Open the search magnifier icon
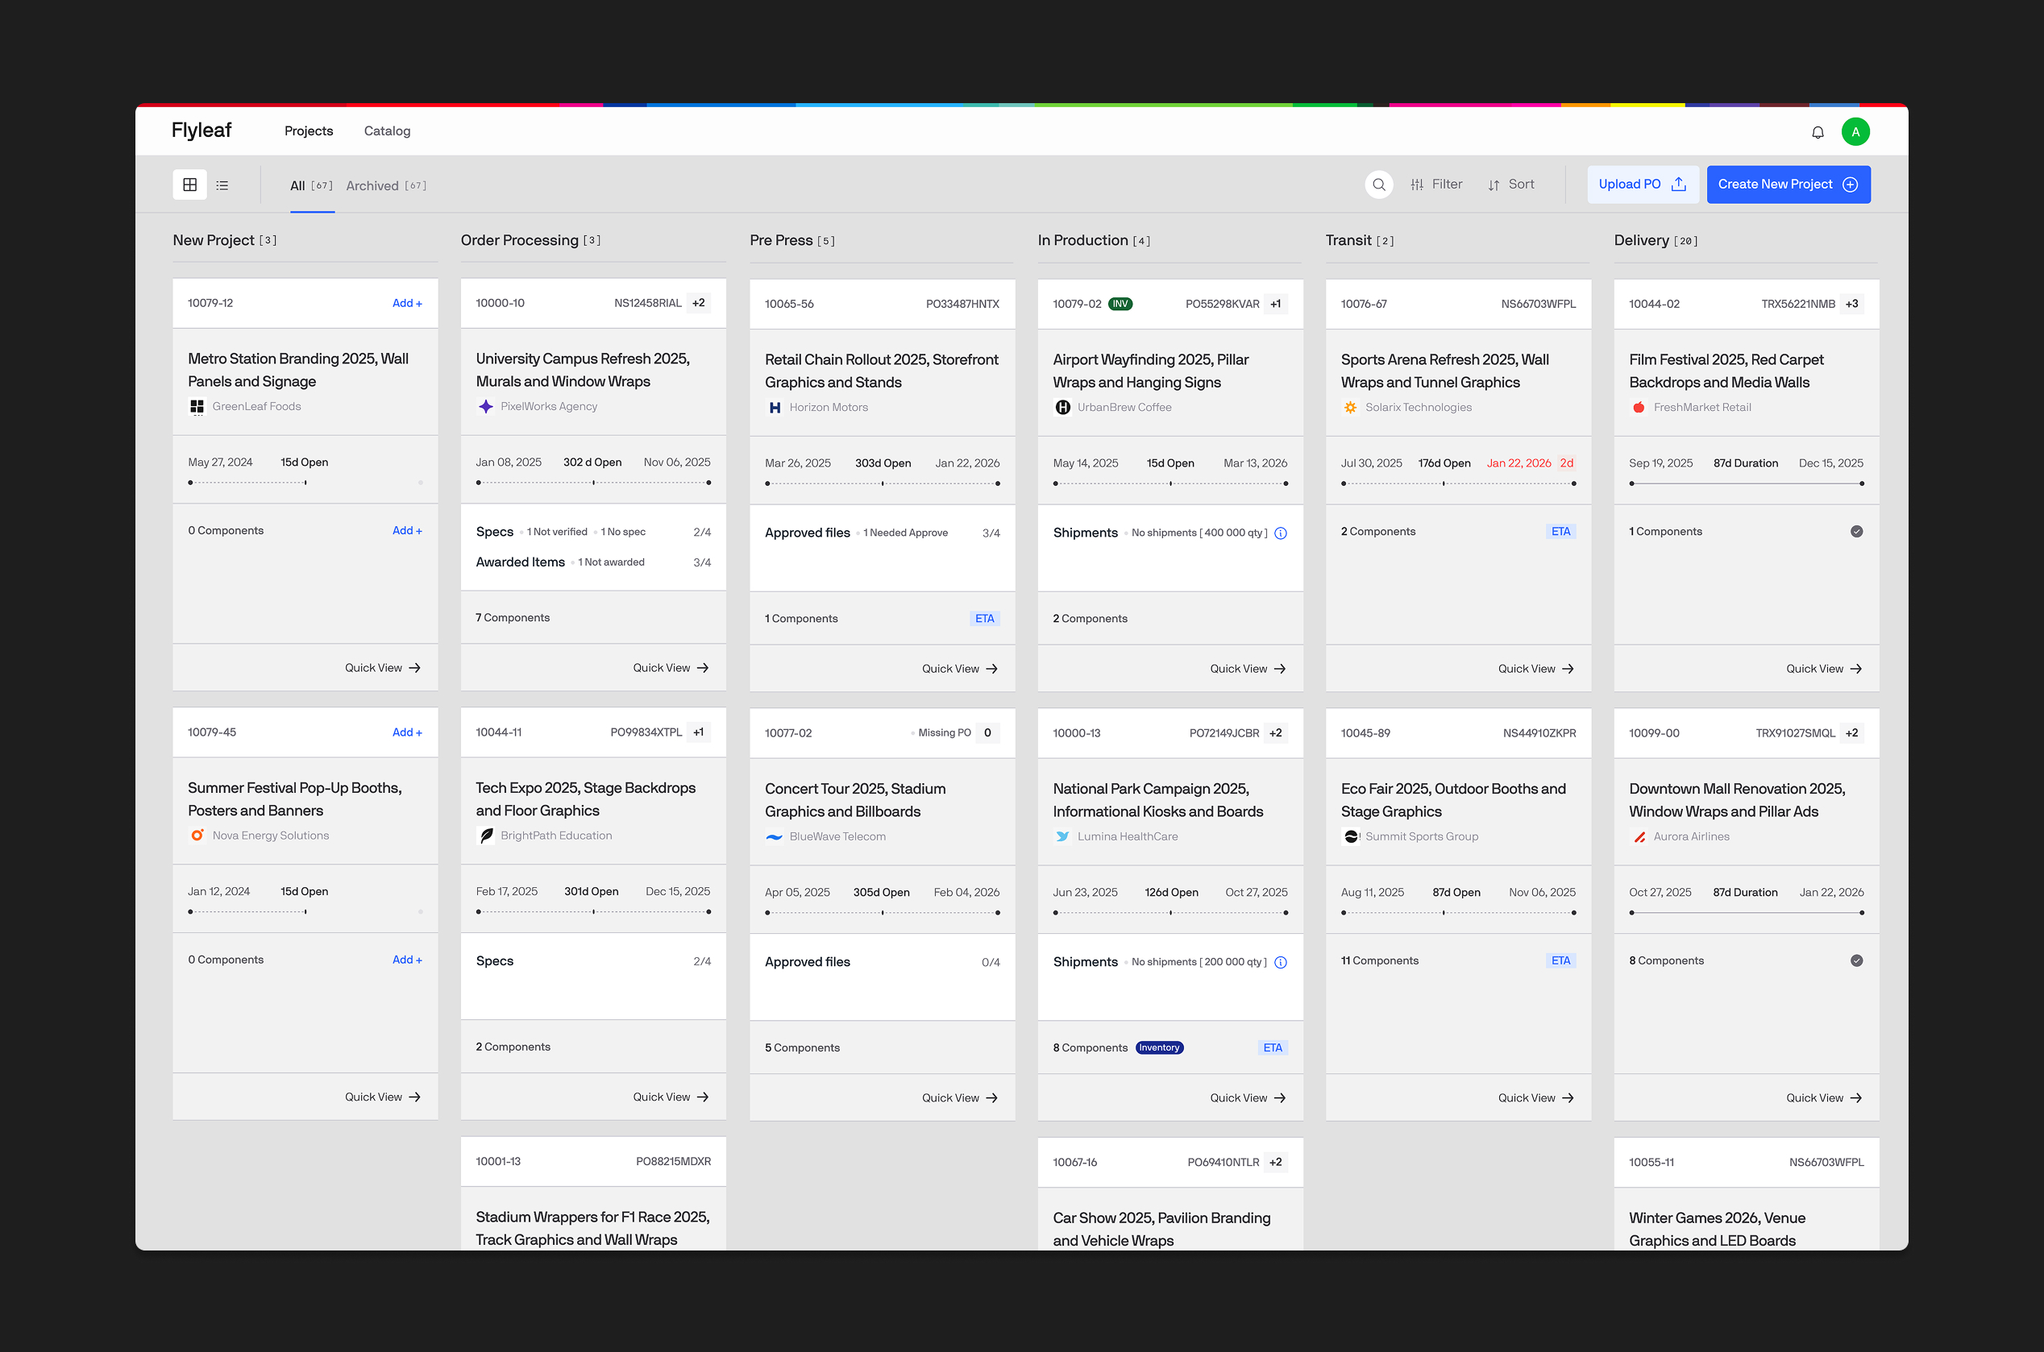The image size is (2044, 1352). point(1378,185)
